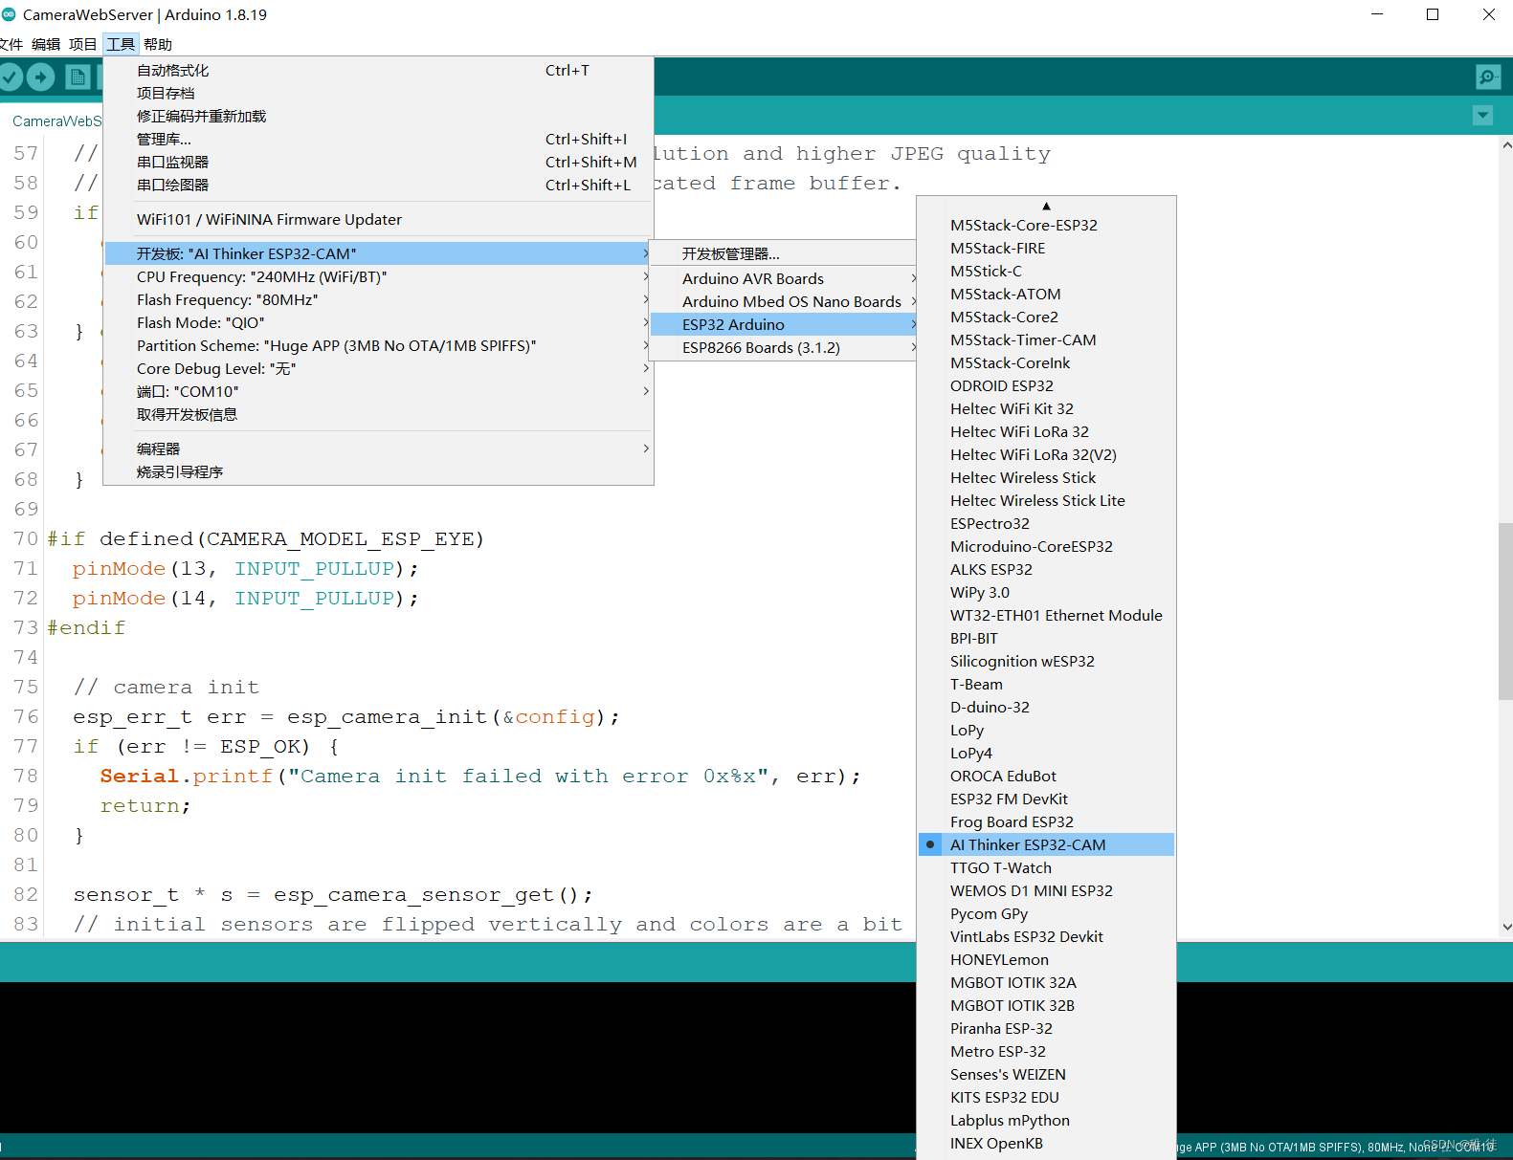1513x1160 pixels.
Task: Open the tab dropdown arrow at right
Action: point(1483,116)
